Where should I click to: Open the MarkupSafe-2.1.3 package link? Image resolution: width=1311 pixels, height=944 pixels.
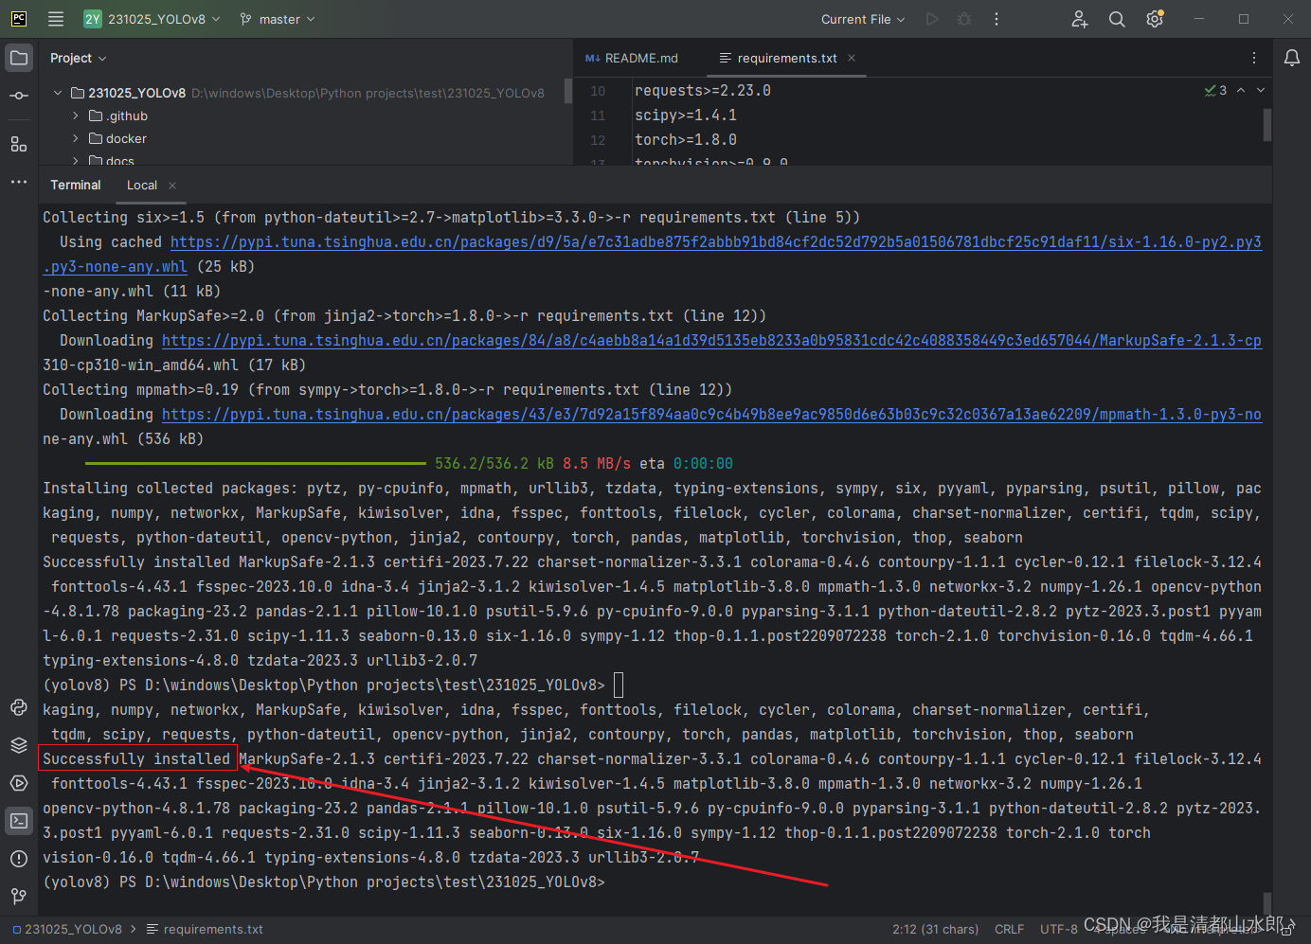tap(711, 340)
